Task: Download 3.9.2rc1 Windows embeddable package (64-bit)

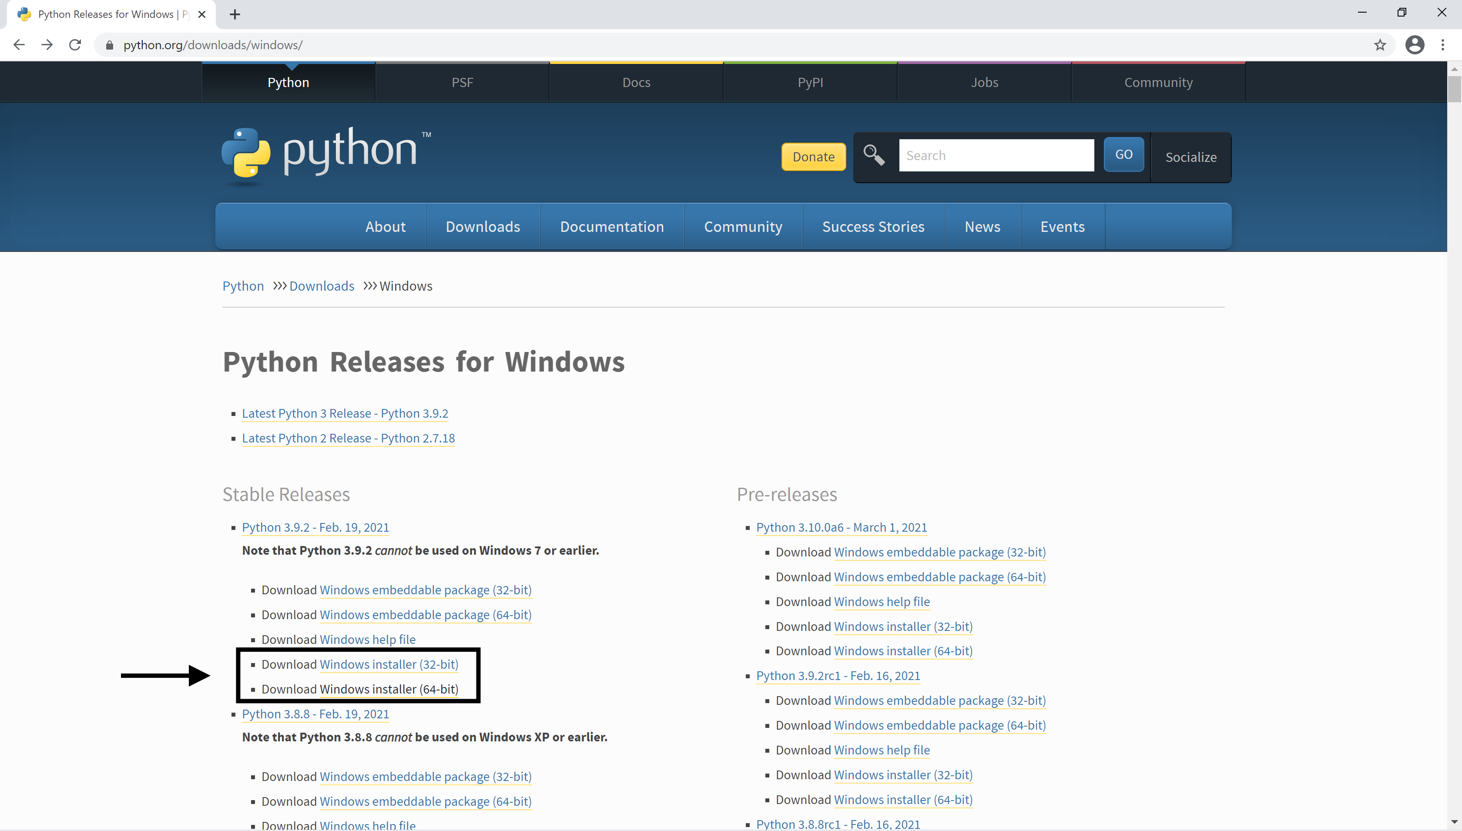Action: click(x=940, y=725)
